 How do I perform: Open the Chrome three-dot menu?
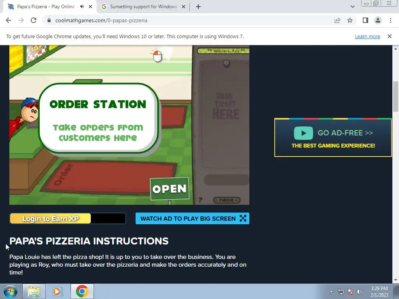pyautogui.click(x=390, y=20)
